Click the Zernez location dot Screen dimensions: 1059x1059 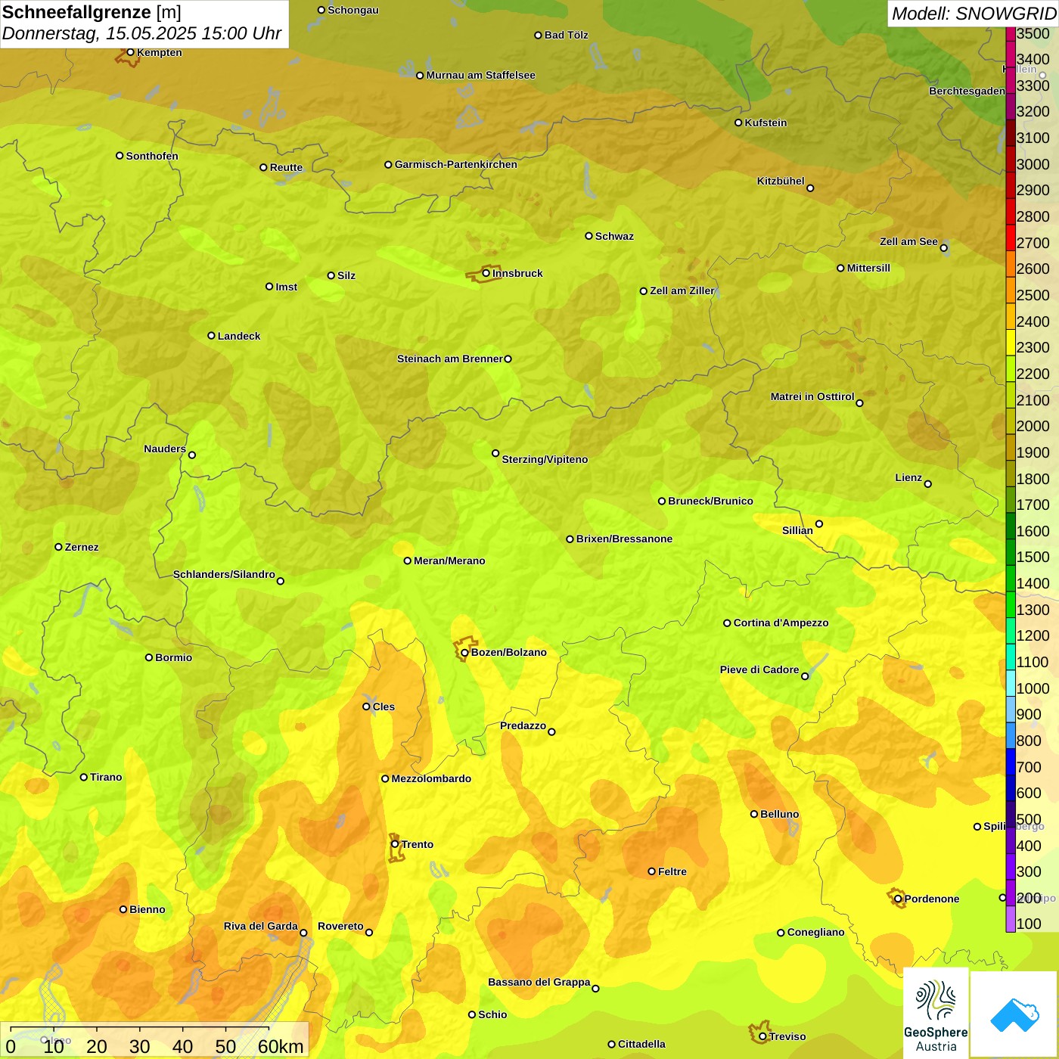[58, 547]
